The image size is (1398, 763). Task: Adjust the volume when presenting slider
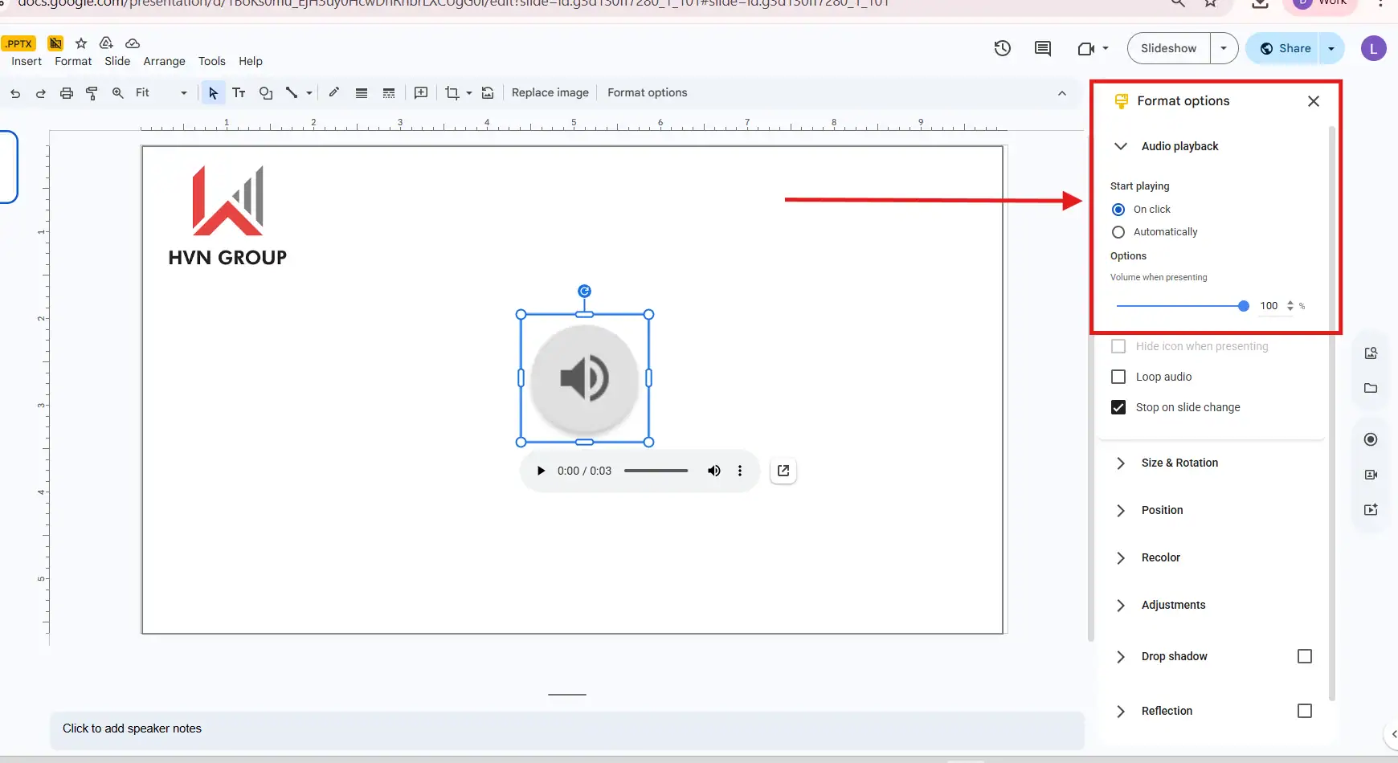pyautogui.click(x=1244, y=306)
